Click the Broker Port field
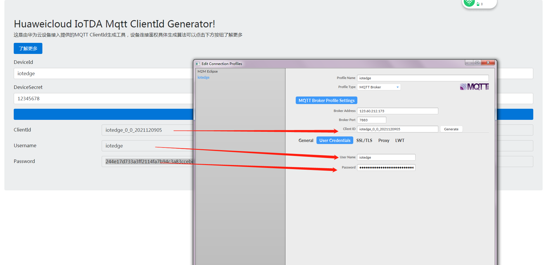 371,120
